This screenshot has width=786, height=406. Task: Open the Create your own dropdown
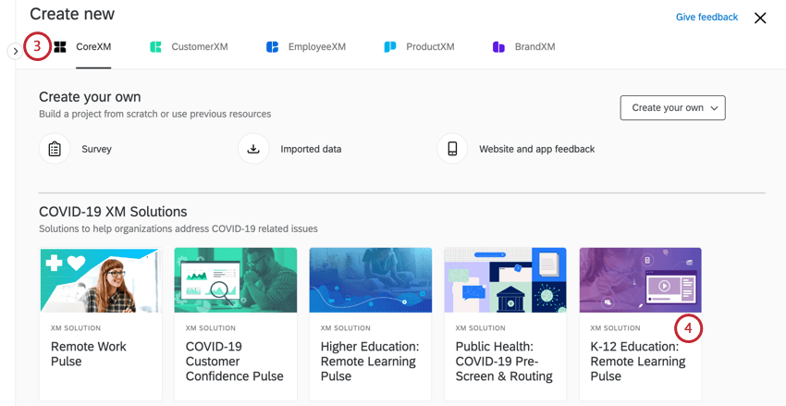pyautogui.click(x=672, y=108)
